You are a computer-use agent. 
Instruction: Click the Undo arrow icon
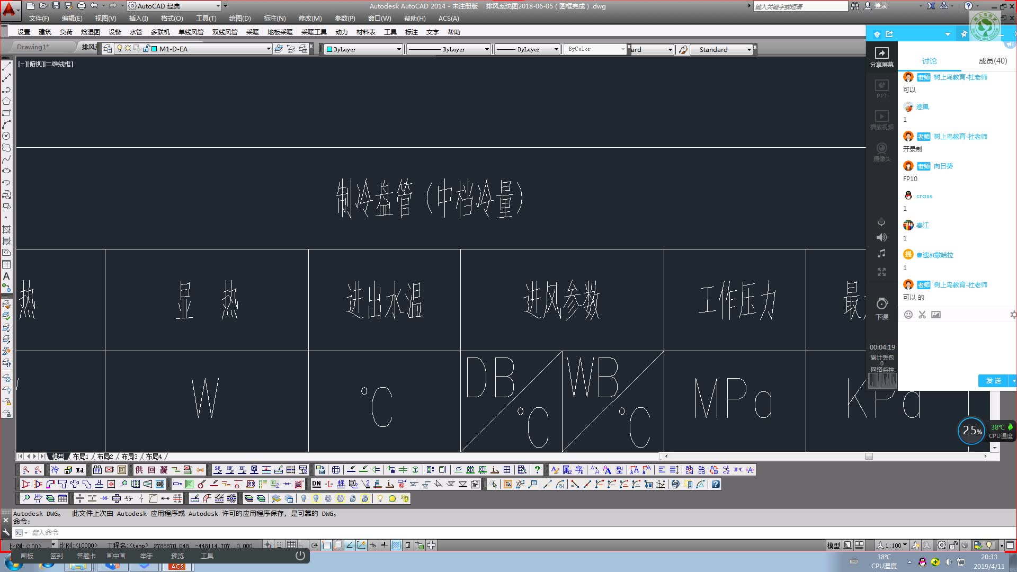coord(94,6)
